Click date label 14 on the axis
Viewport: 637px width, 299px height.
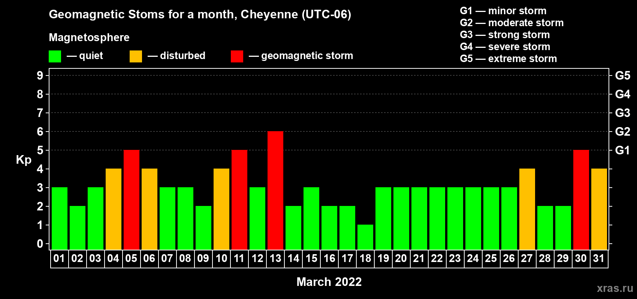(293, 259)
